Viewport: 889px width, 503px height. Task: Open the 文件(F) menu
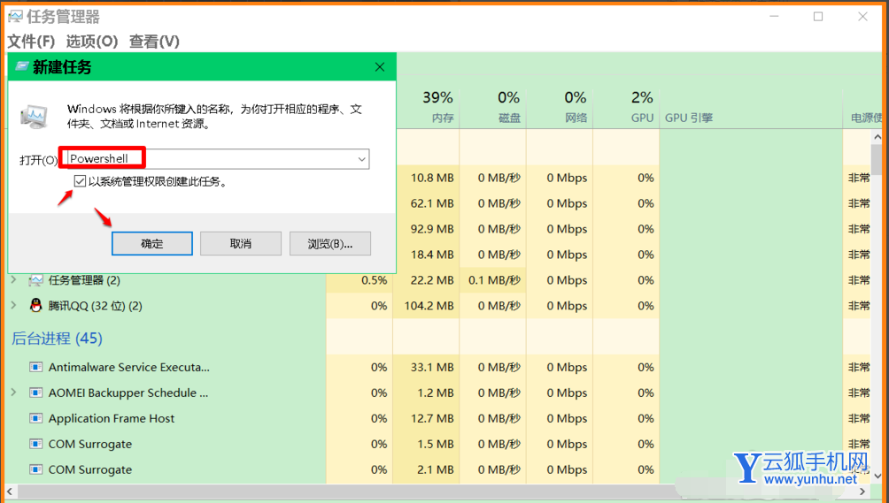tap(31, 42)
